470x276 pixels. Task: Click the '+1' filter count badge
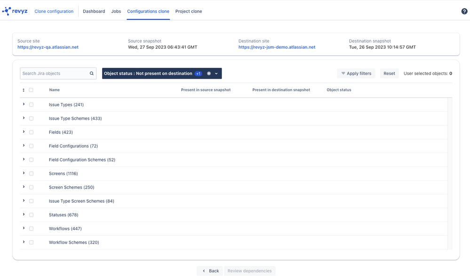tap(198, 74)
